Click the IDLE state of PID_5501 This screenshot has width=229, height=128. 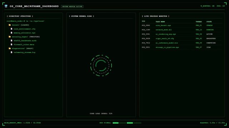click(x=208, y=47)
